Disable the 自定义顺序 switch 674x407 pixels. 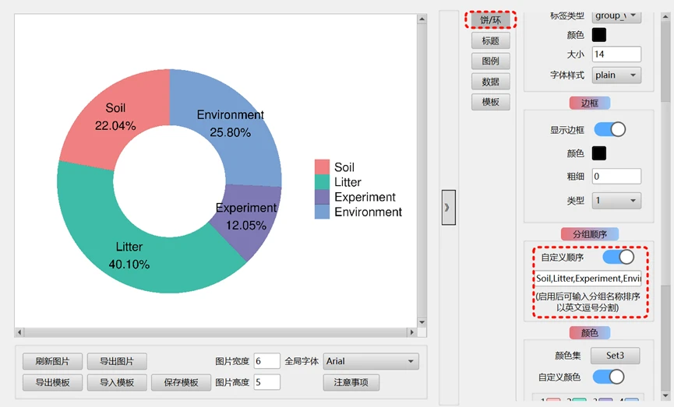(618, 257)
